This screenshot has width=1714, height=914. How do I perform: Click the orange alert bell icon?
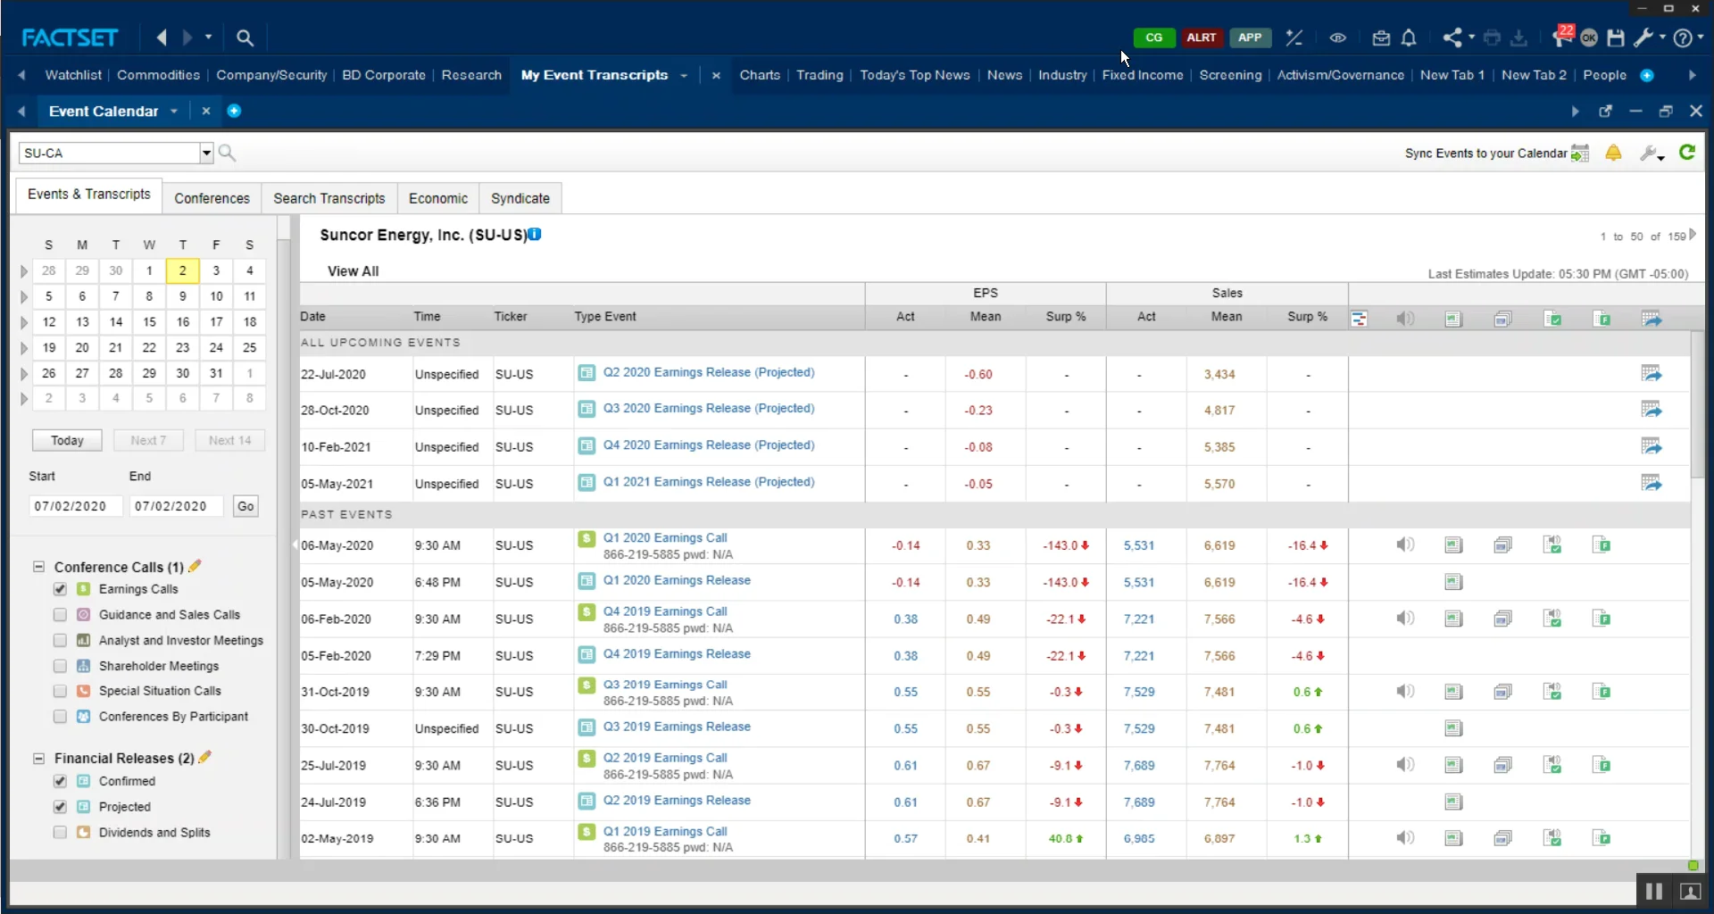[1613, 153]
